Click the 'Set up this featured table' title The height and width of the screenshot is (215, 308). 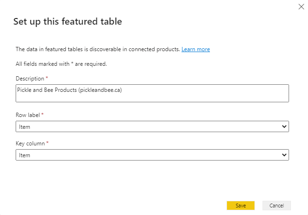68,22
